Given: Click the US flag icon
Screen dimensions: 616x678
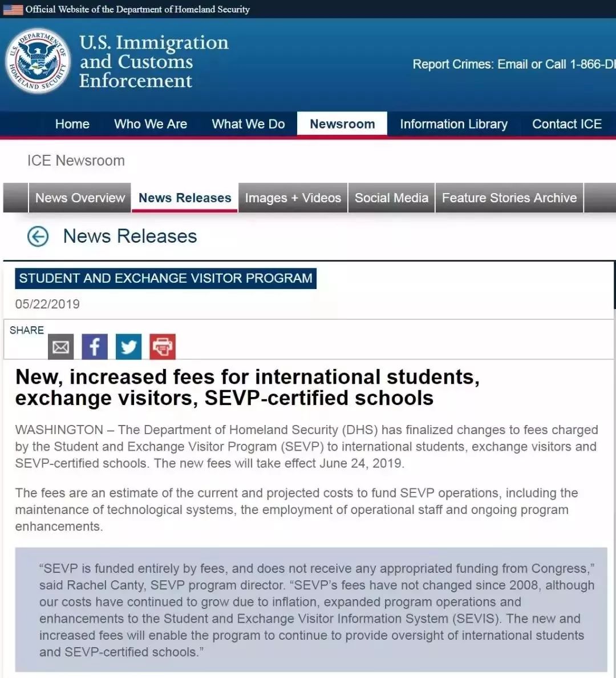Looking at the screenshot, I should coord(13,9).
